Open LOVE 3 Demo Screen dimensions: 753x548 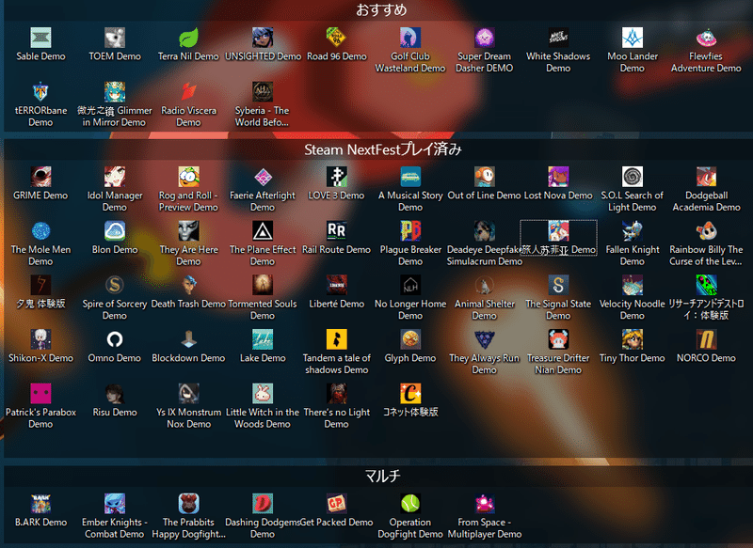tap(336, 179)
